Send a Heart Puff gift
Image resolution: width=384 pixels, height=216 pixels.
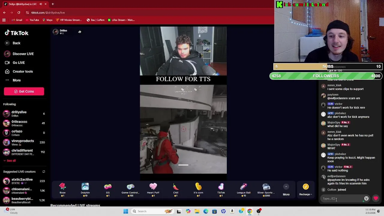(153, 190)
